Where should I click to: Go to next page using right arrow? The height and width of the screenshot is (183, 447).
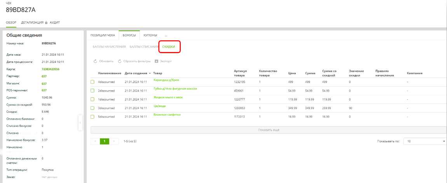click(x=114, y=142)
